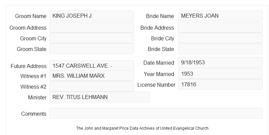Click the Groom Name field with KING JOSEPH J.
Screen dimensions: 269x135
(92, 16)
